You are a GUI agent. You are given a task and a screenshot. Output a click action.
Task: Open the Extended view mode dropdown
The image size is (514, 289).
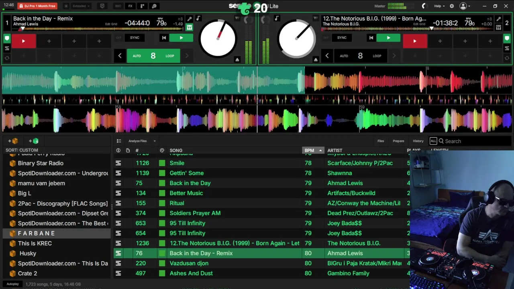[x=82, y=6]
